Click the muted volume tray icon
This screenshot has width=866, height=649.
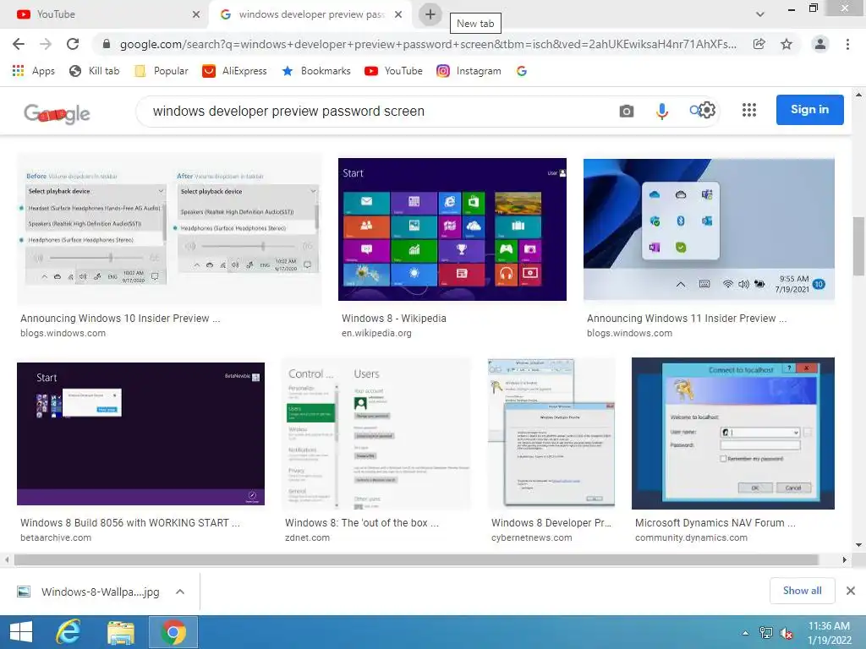pyautogui.click(x=786, y=633)
